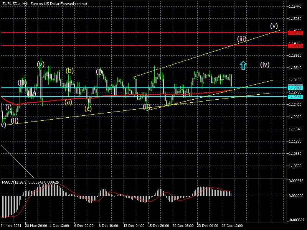Screen dimensions: 307x230
Task: Click the 0.000000 MACD scale value
Action: (x=296, y=195)
